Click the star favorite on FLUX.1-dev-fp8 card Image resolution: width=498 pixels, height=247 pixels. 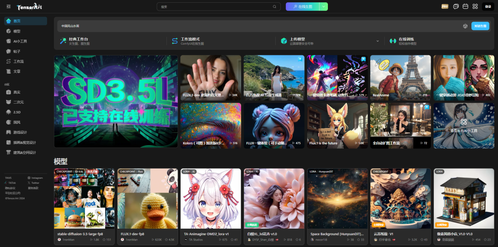point(166,240)
